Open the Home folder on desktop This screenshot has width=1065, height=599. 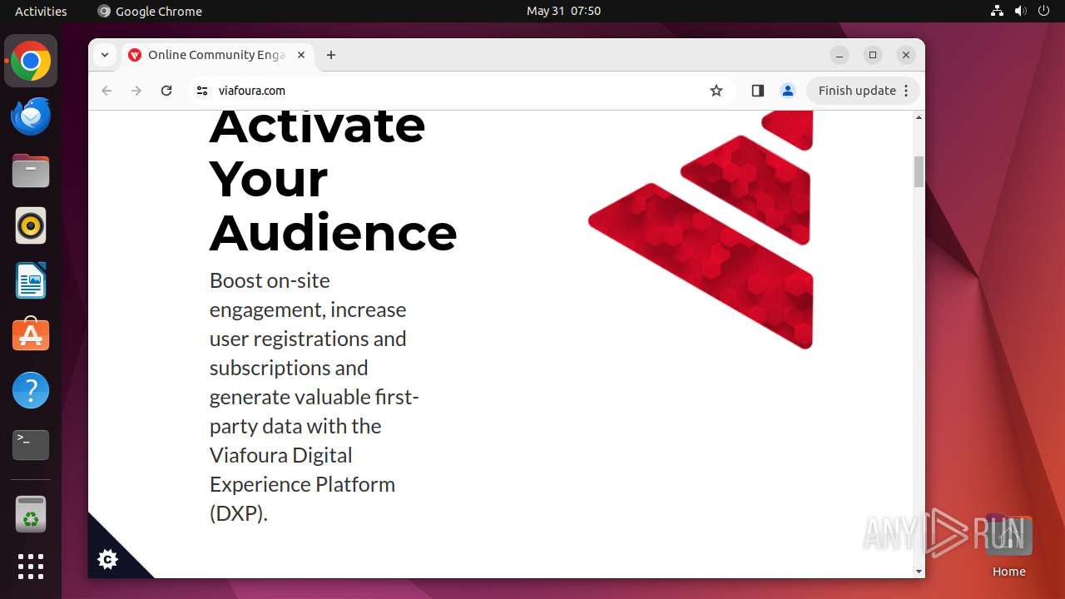click(x=1008, y=545)
